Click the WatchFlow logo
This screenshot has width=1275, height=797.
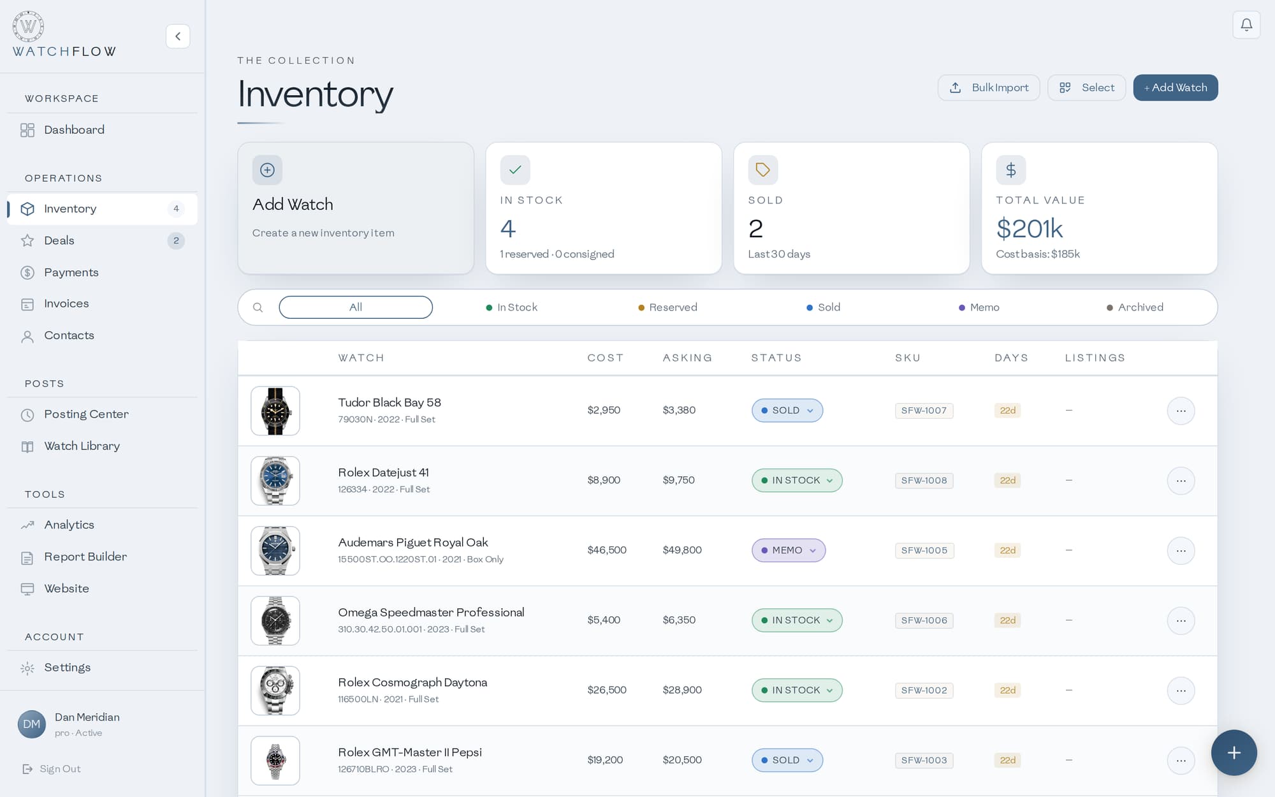click(64, 35)
